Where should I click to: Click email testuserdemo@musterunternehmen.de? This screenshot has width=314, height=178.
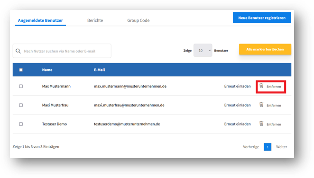pyautogui.click(x=127, y=124)
